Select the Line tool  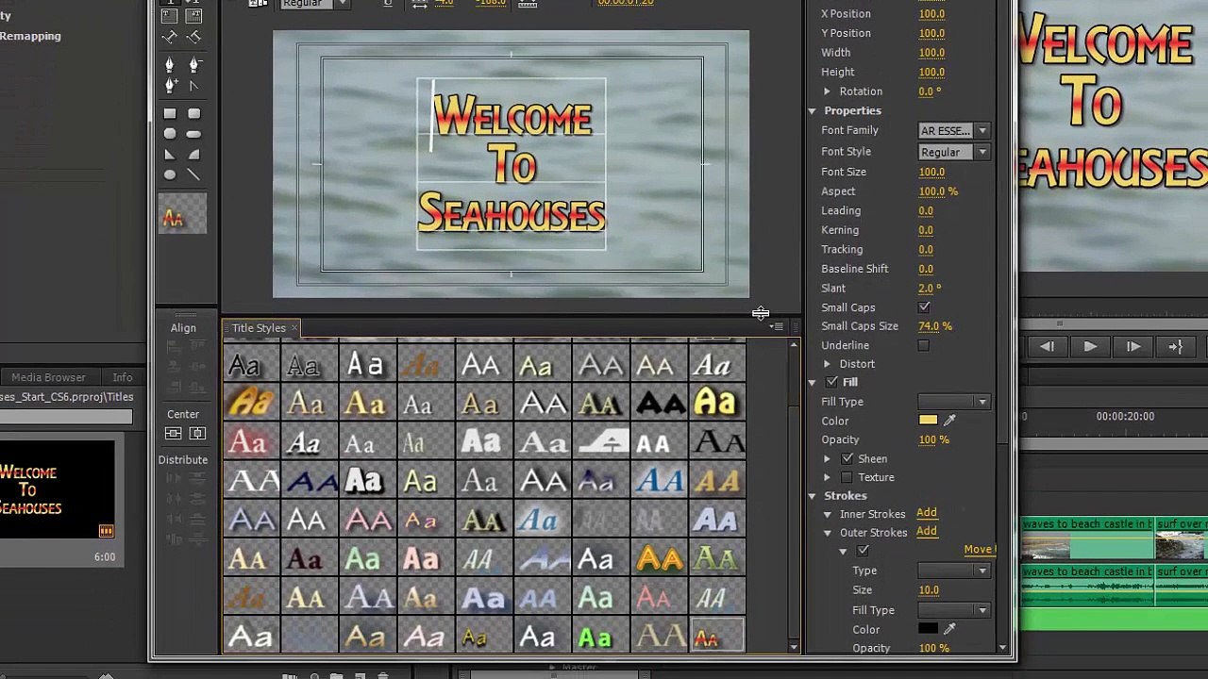[x=193, y=175]
